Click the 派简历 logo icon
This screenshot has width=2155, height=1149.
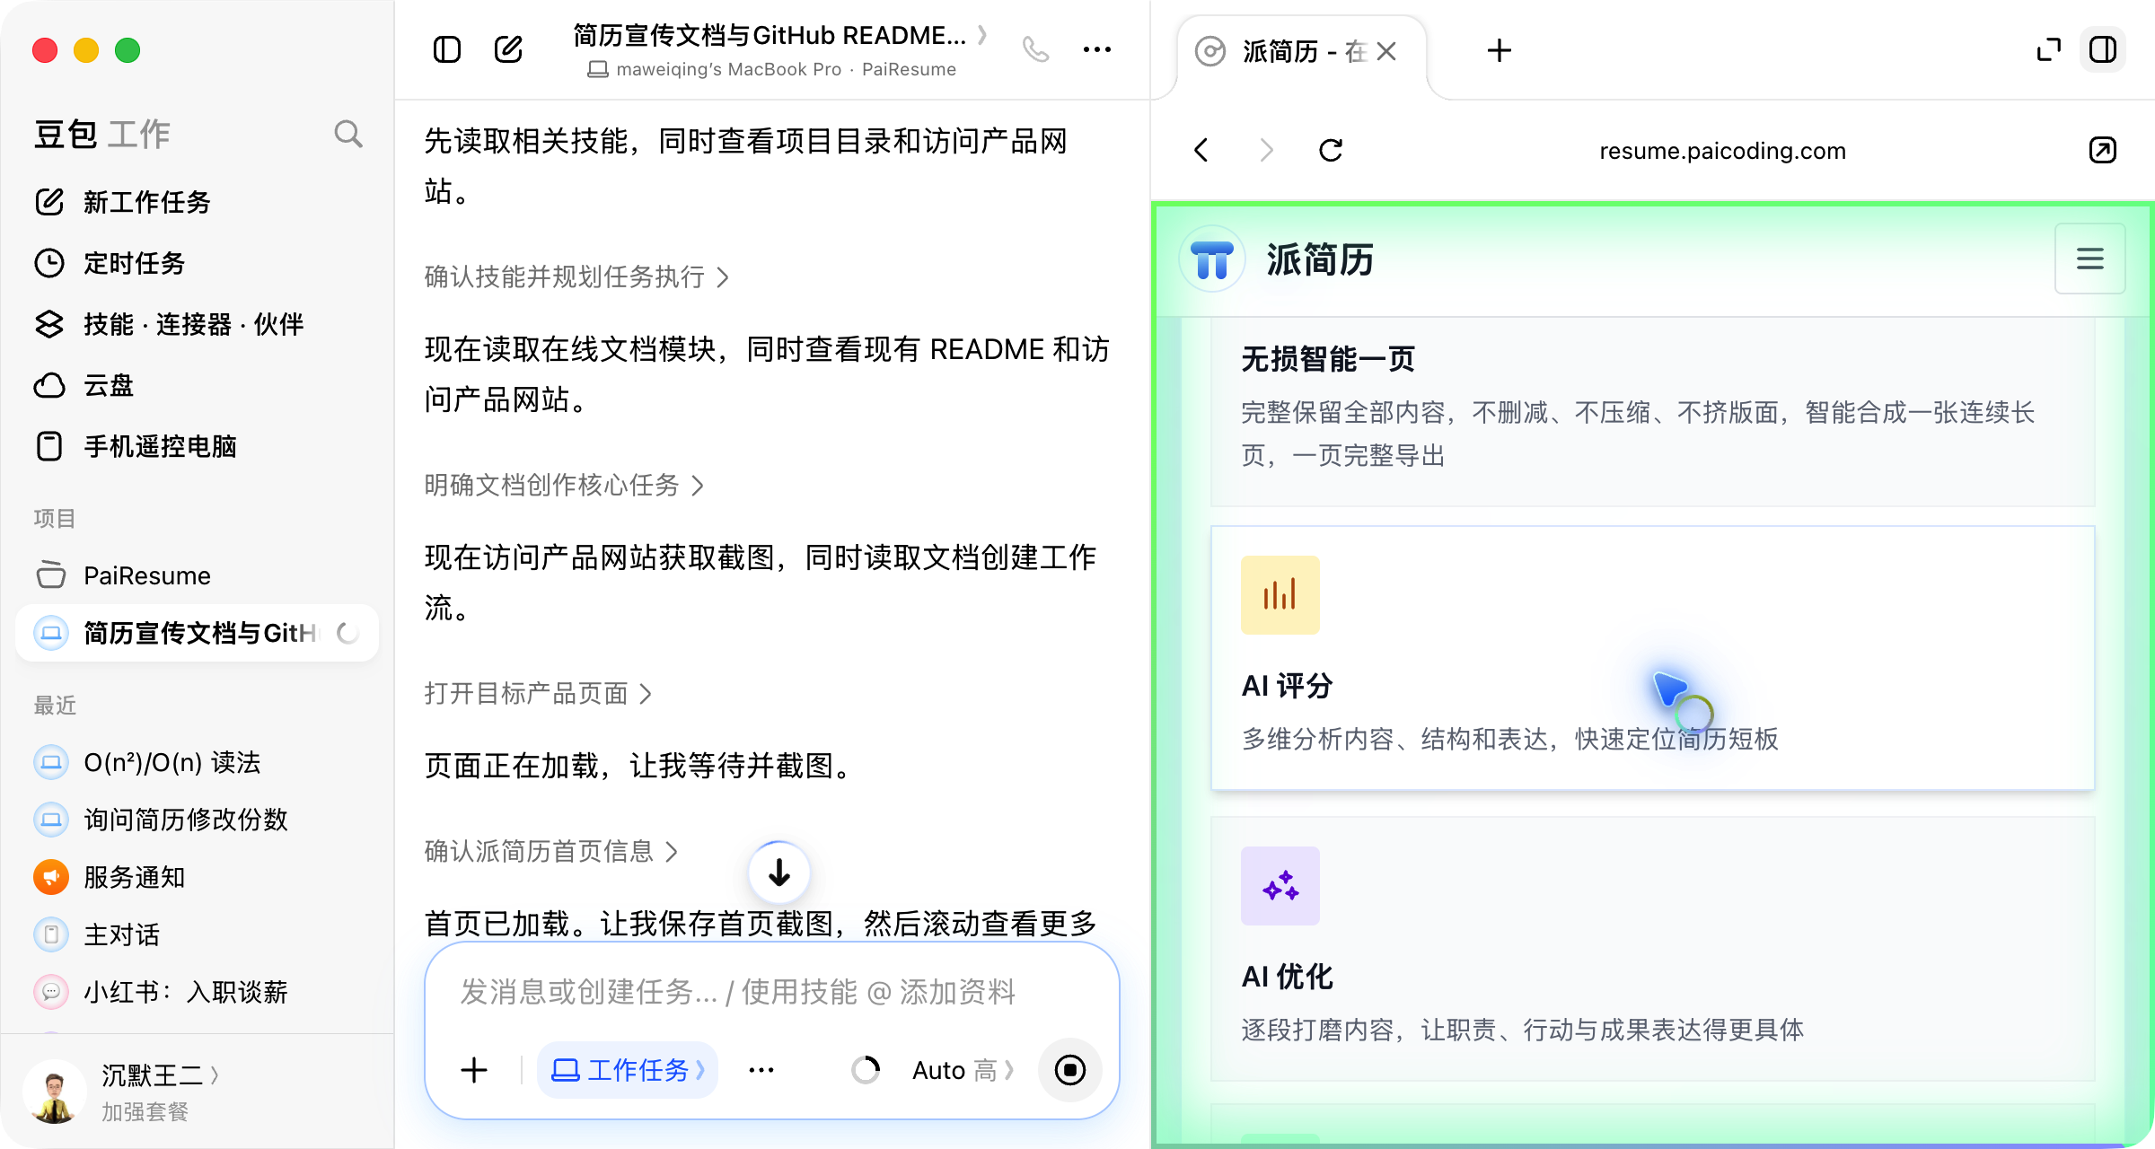1212,259
